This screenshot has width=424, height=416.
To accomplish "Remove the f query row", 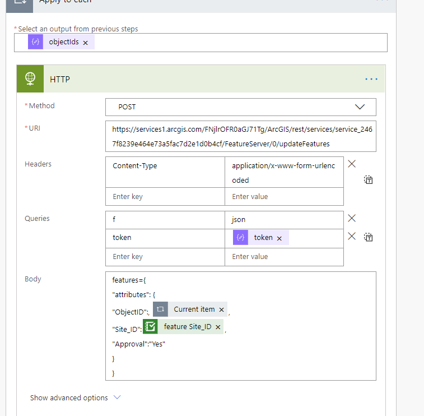I will pos(352,219).
